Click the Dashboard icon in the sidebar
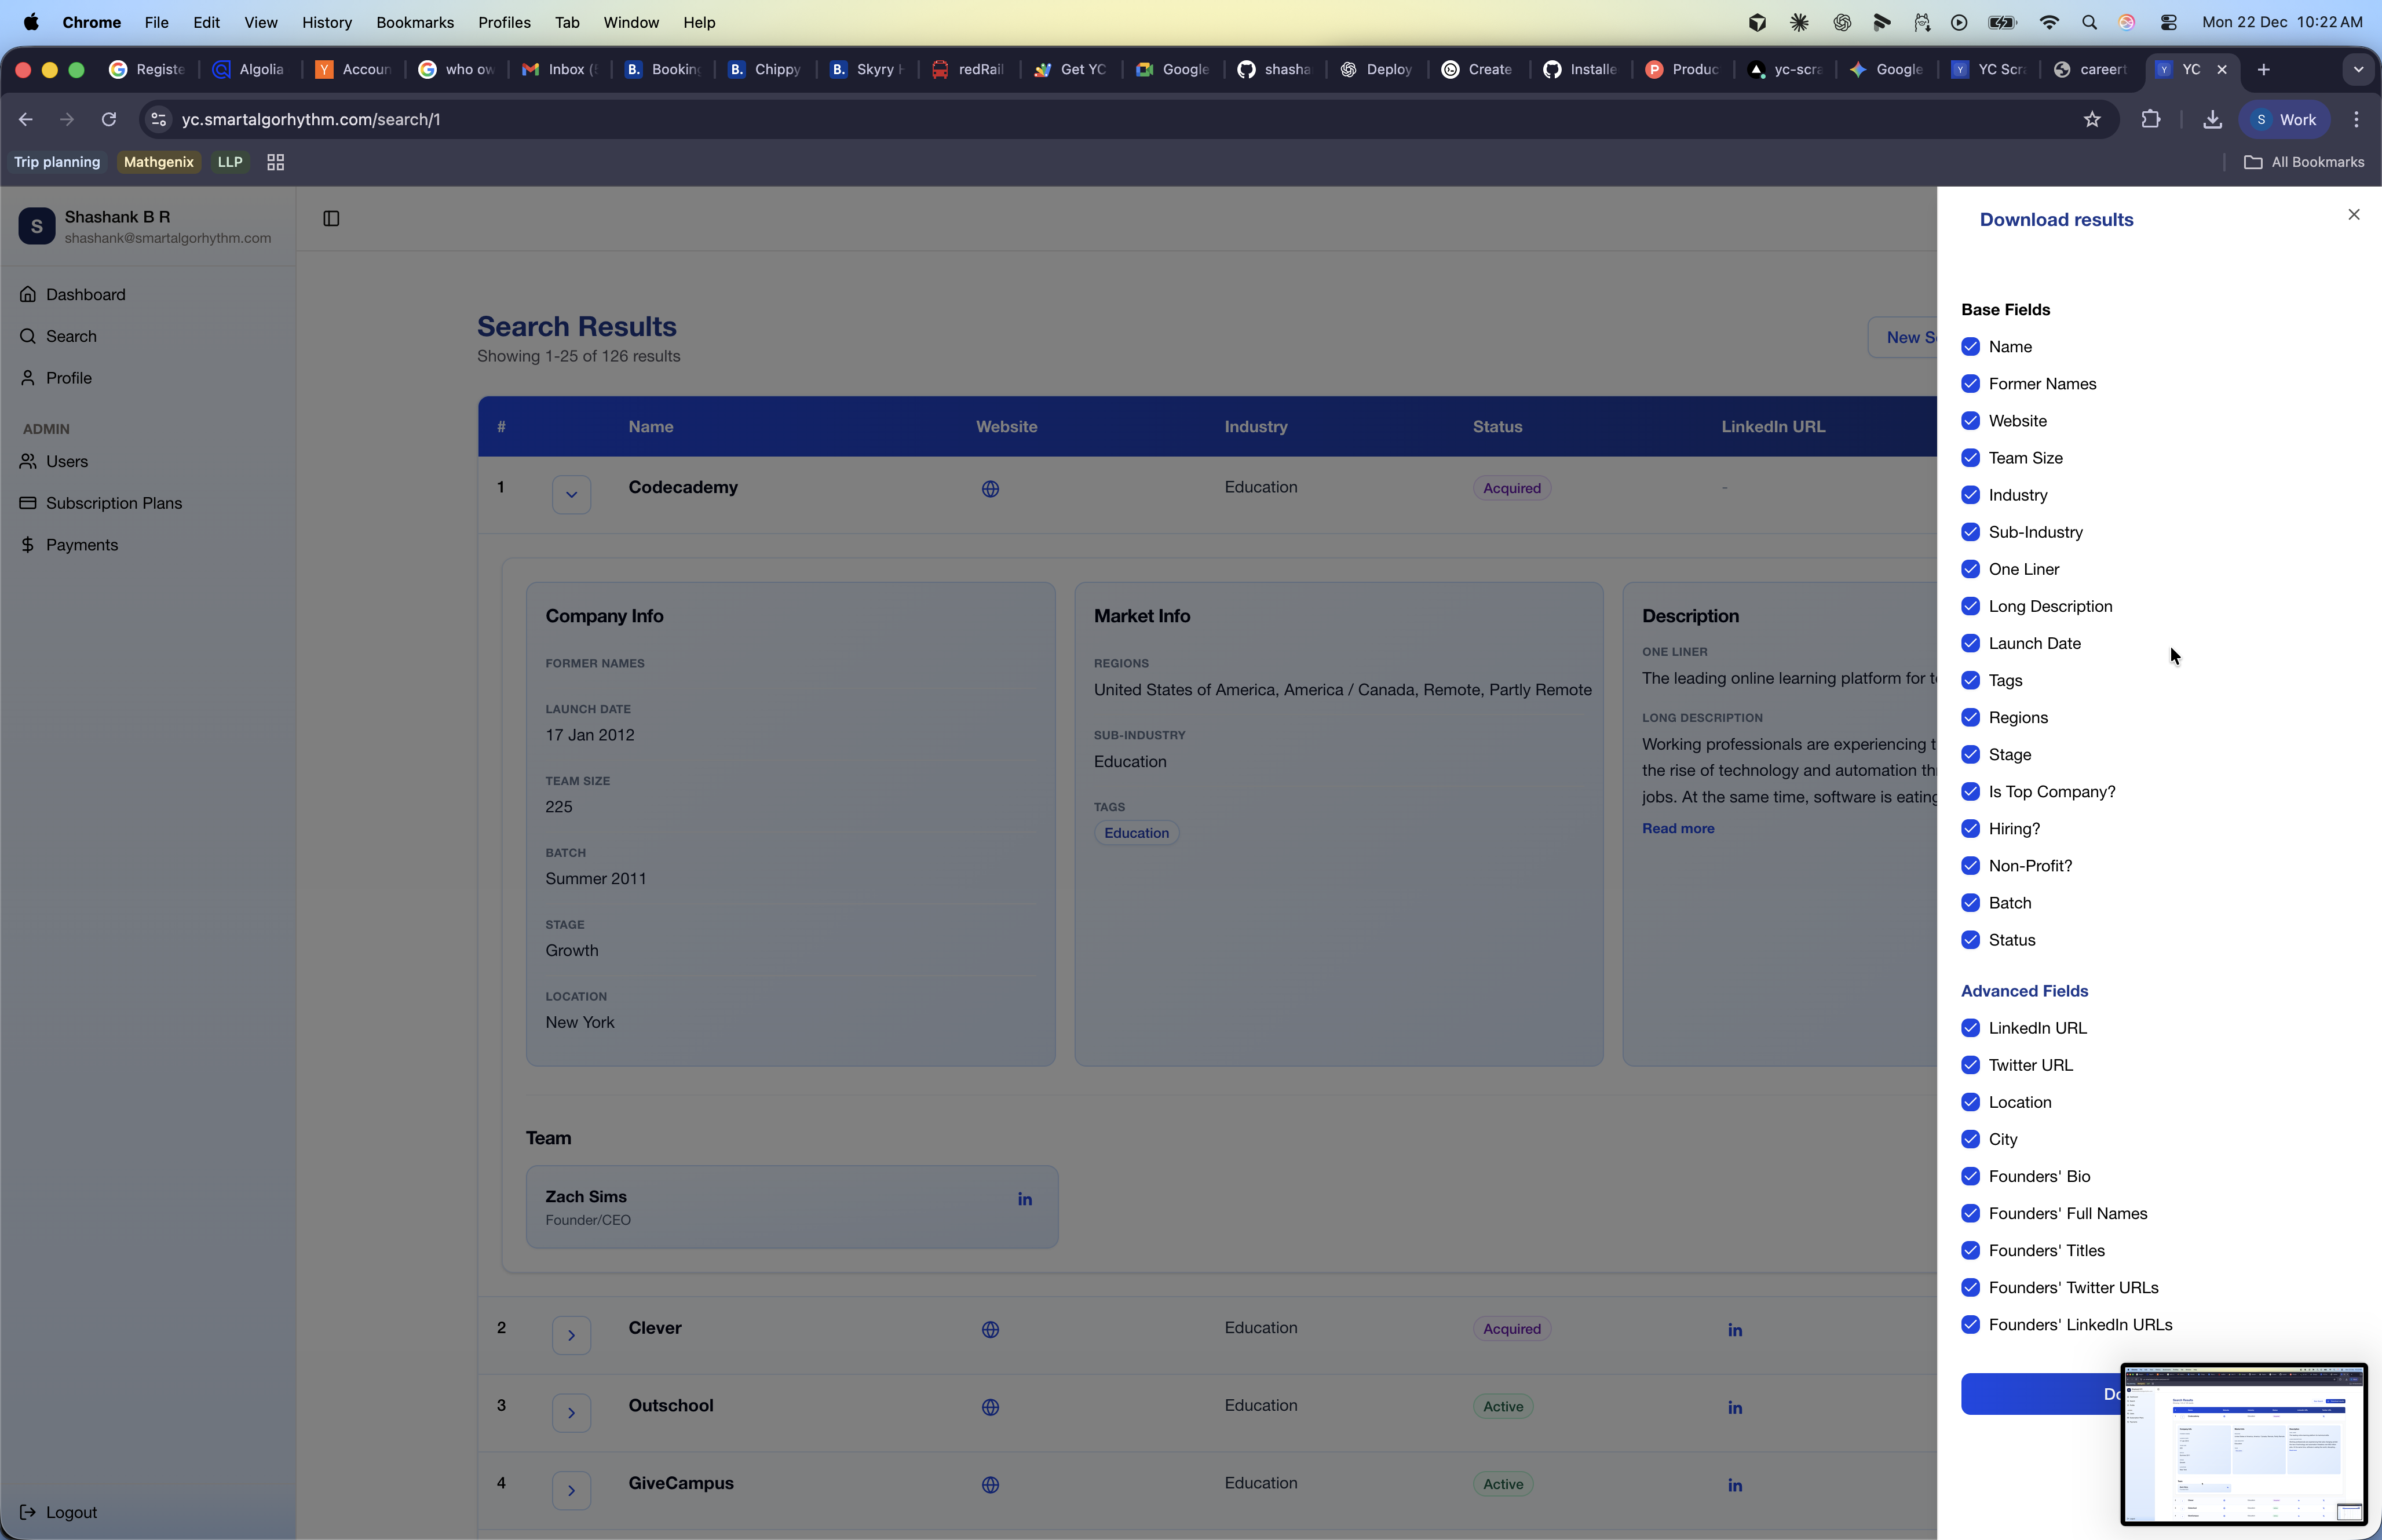Viewport: 2382px width, 1540px height. (x=28, y=294)
